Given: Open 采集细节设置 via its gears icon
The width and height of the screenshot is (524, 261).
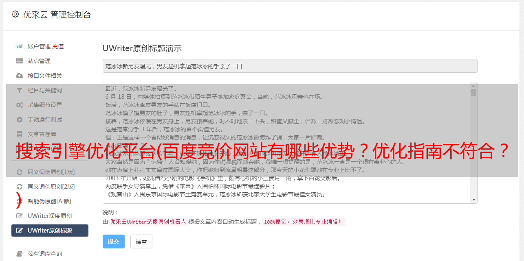Looking at the screenshot, I should pos(19,105).
